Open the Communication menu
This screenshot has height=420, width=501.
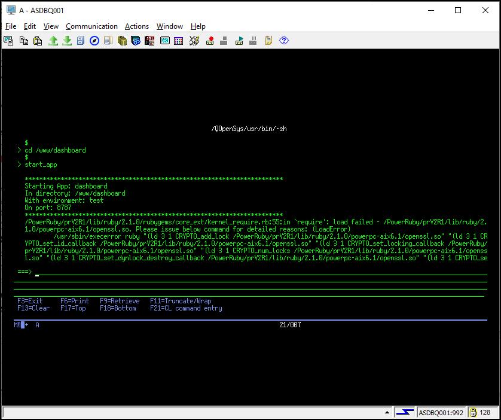[x=91, y=26]
